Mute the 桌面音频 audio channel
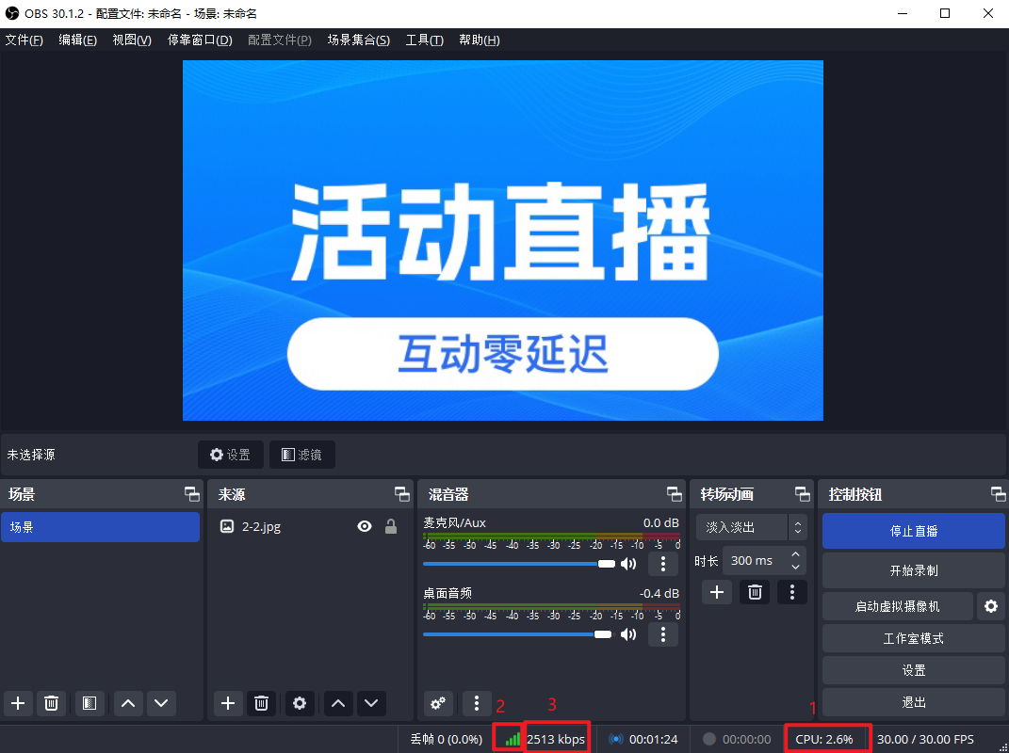 point(628,634)
